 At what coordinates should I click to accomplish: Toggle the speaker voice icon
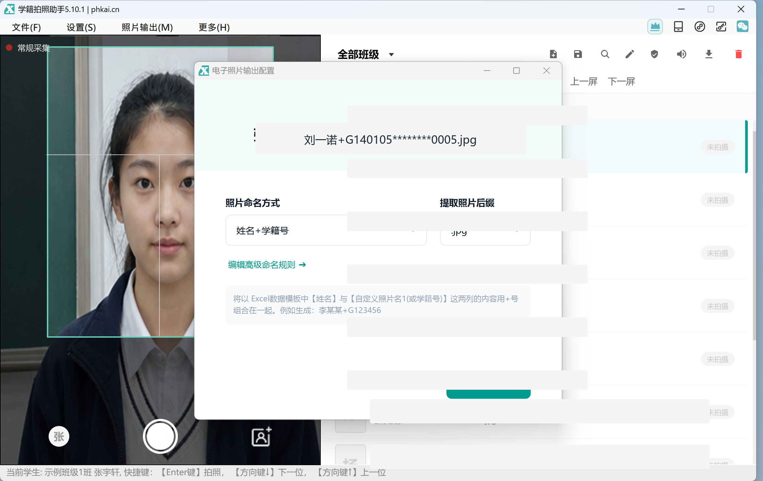pyautogui.click(x=681, y=54)
